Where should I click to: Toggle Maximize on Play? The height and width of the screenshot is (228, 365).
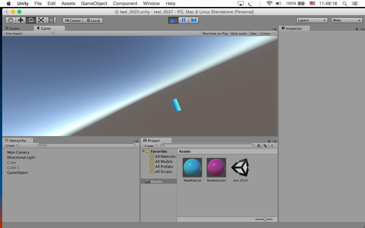tap(215, 34)
